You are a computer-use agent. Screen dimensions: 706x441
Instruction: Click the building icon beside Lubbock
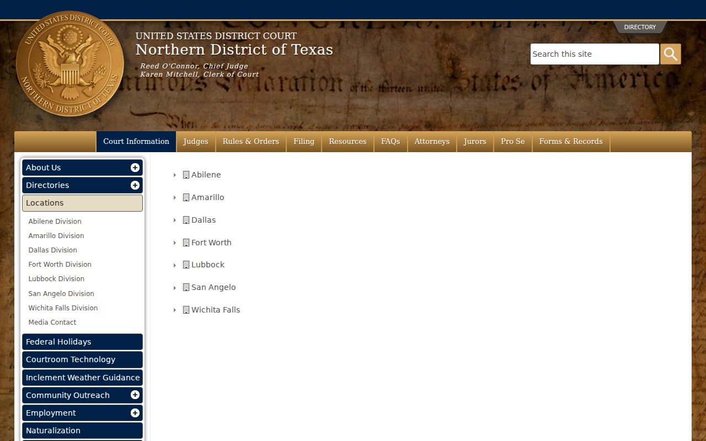(x=186, y=265)
